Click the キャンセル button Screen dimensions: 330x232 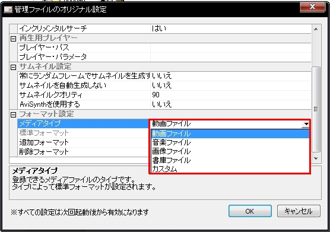[x=299, y=211]
